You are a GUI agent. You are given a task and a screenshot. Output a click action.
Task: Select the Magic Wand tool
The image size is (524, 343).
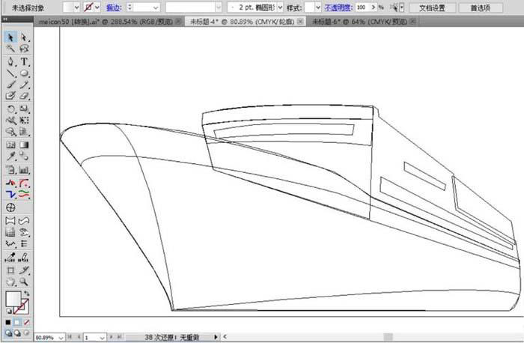[10, 49]
